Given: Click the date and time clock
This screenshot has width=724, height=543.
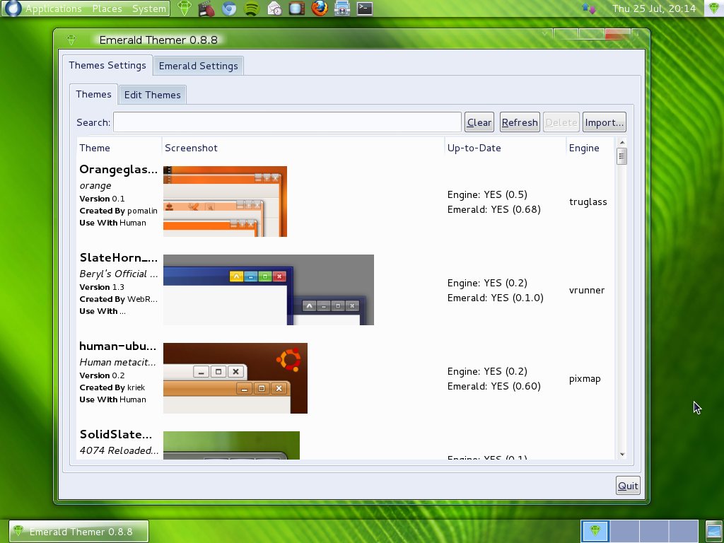Looking at the screenshot, I should click(654, 8).
